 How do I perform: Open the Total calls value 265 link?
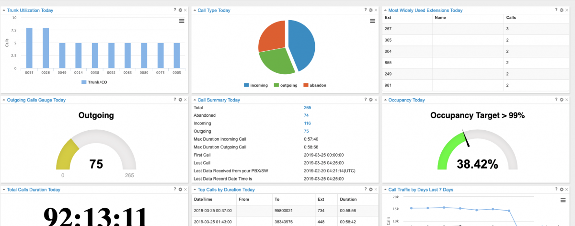(308, 108)
